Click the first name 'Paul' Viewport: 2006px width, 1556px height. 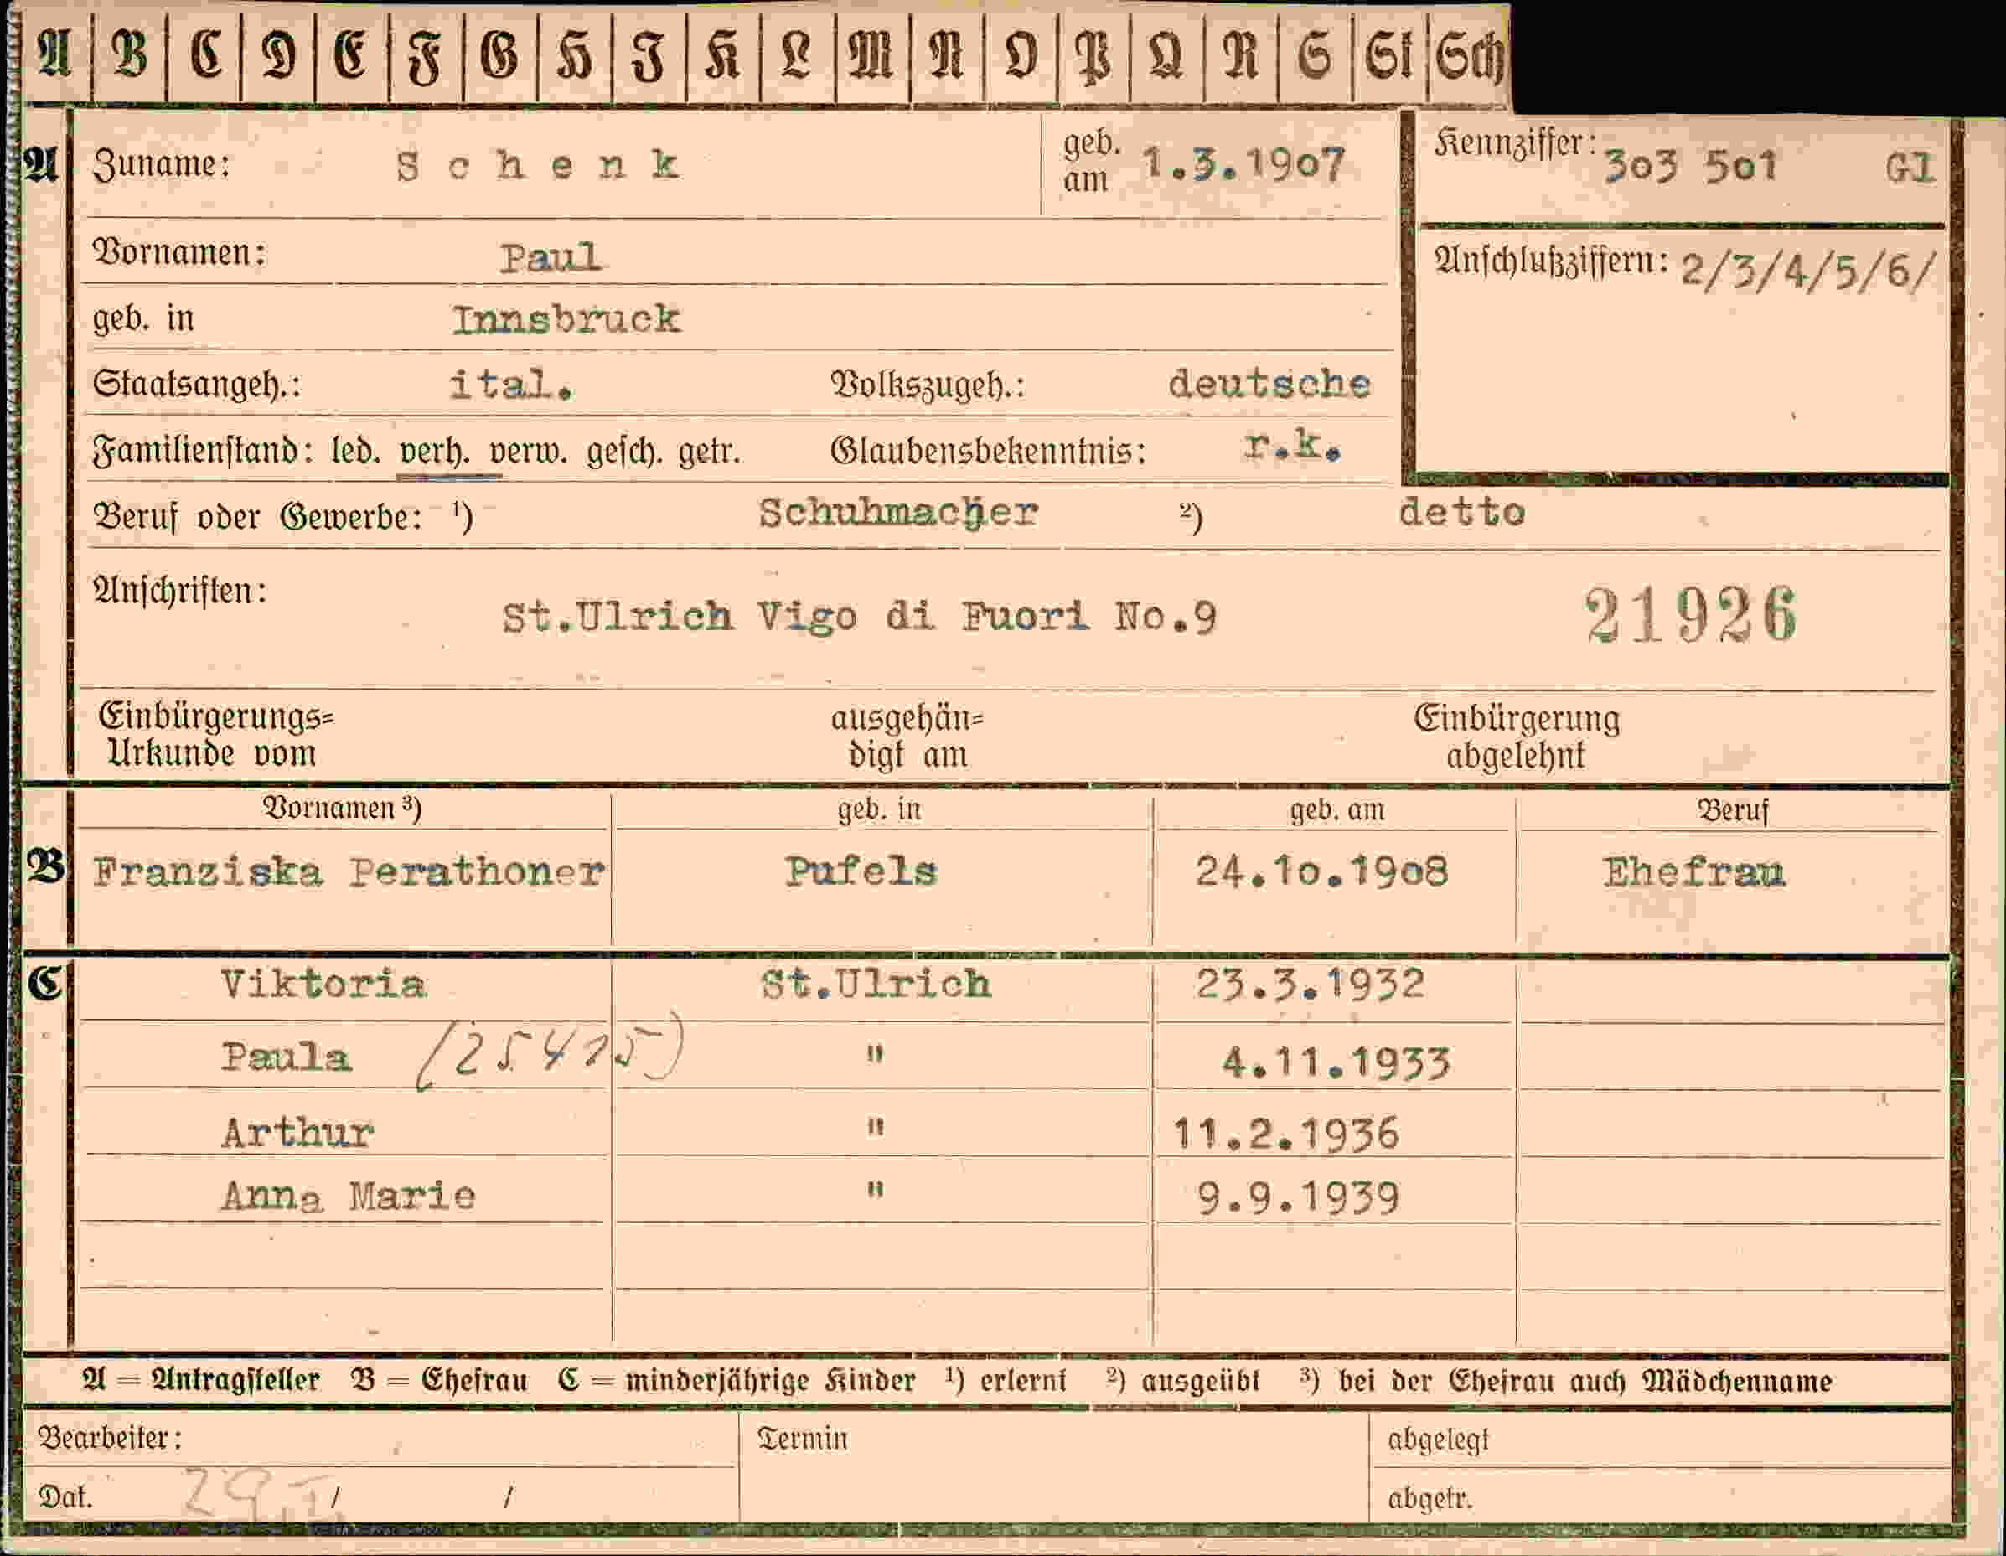pos(551,257)
